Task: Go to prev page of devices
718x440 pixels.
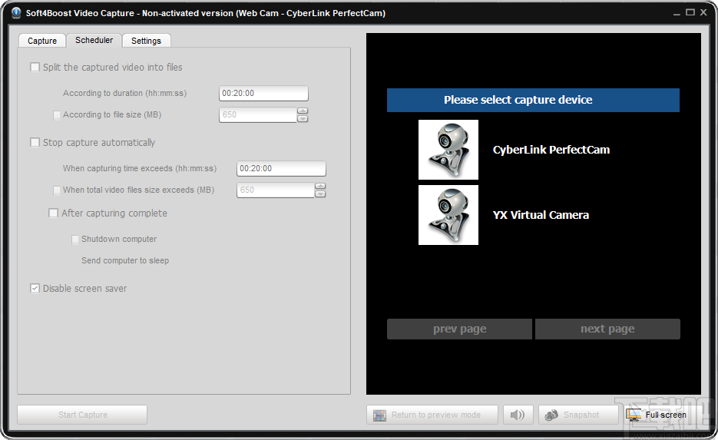Action: pyautogui.click(x=459, y=329)
